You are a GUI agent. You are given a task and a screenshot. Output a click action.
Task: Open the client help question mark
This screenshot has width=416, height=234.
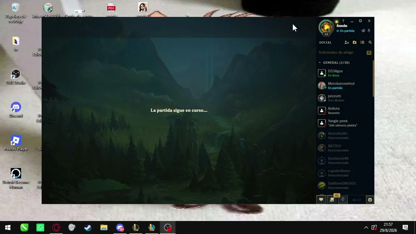[343, 21]
